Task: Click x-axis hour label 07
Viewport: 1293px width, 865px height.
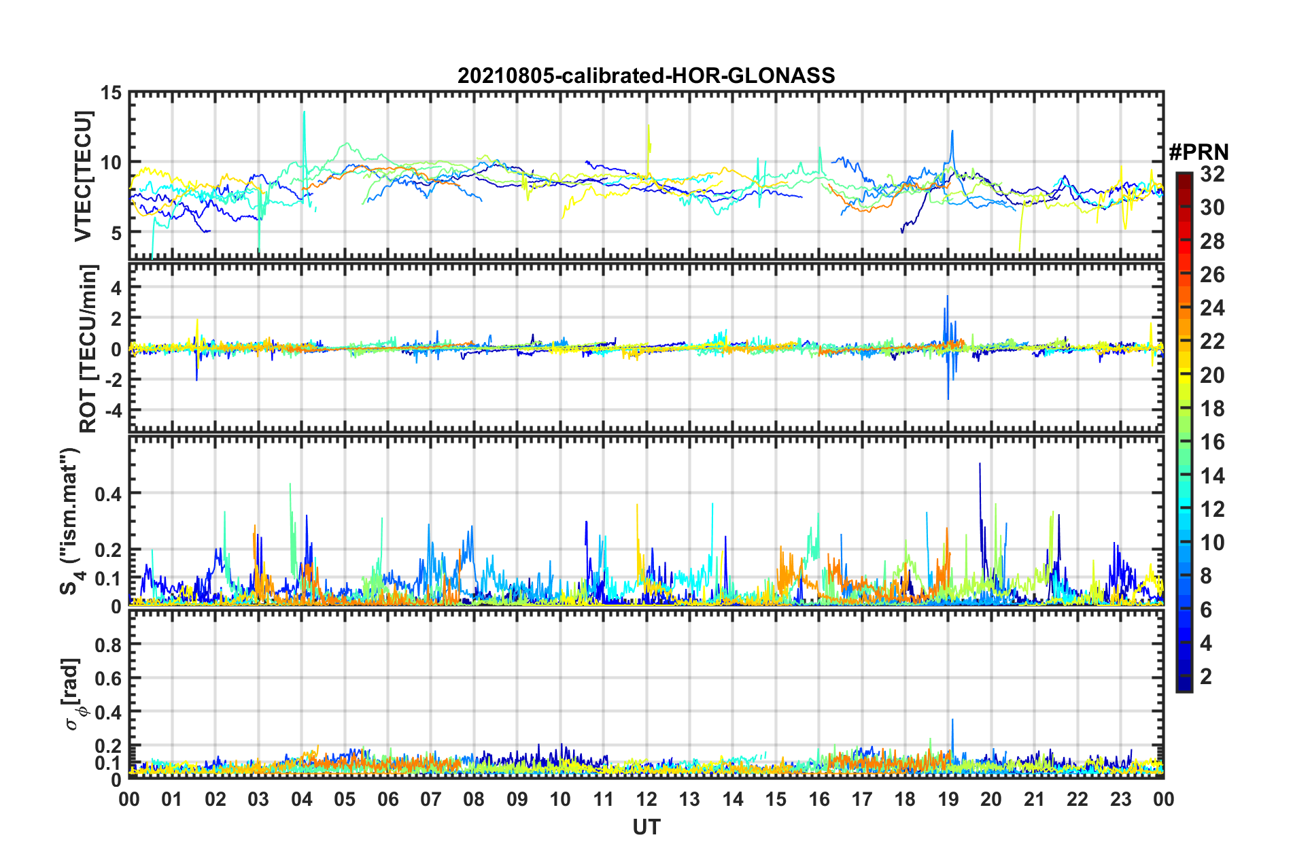Action: (431, 799)
